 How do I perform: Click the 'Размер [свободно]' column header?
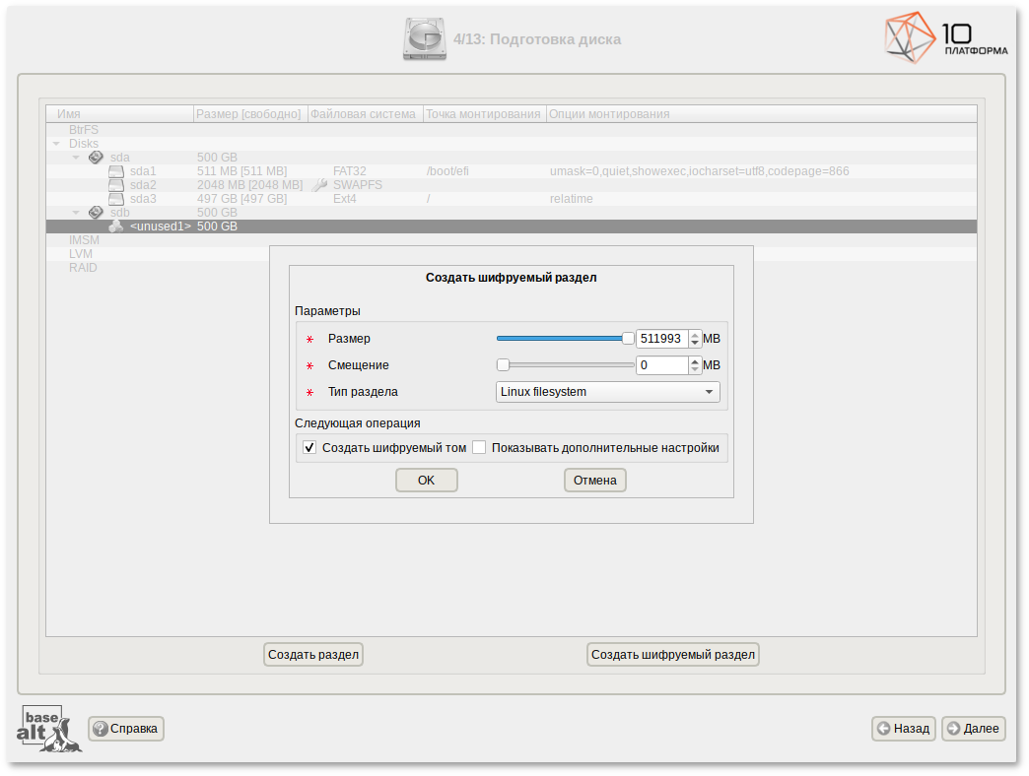pyautogui.click(x=250, y=114)
